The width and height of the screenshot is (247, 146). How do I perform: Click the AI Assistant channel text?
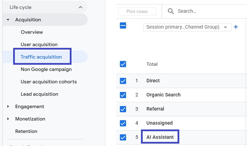tap(160, 137)
